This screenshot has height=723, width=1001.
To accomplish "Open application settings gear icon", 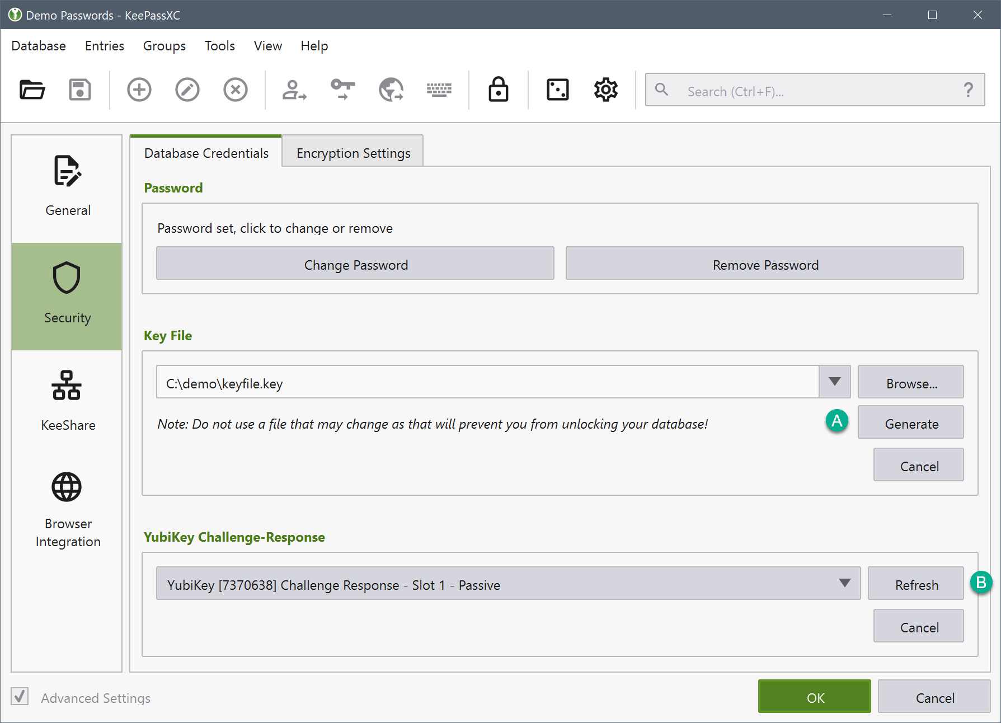I will tap(605, 90).
